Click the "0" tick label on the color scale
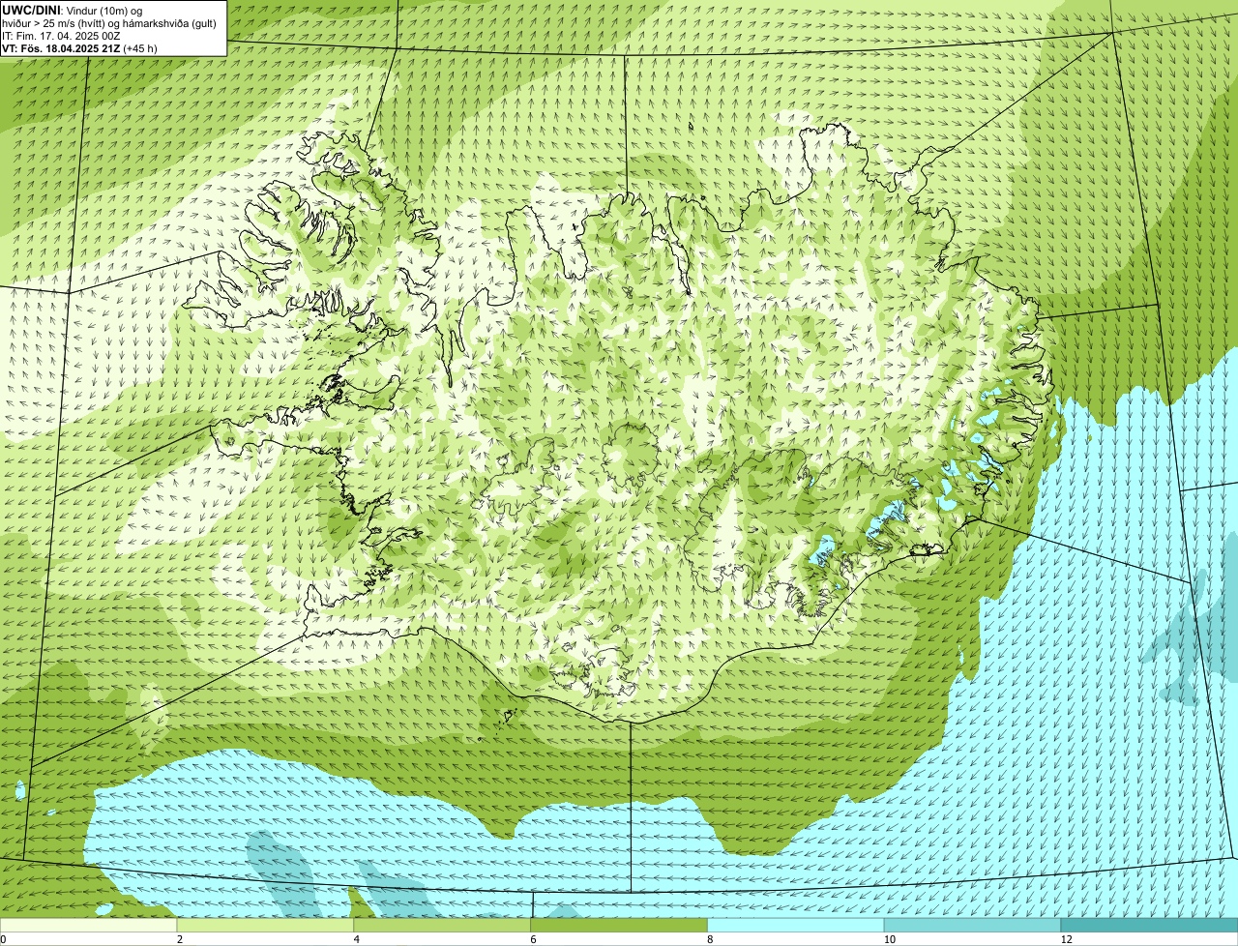The height and width of the screenshot is (946, 1238). [x=3, y=939]
